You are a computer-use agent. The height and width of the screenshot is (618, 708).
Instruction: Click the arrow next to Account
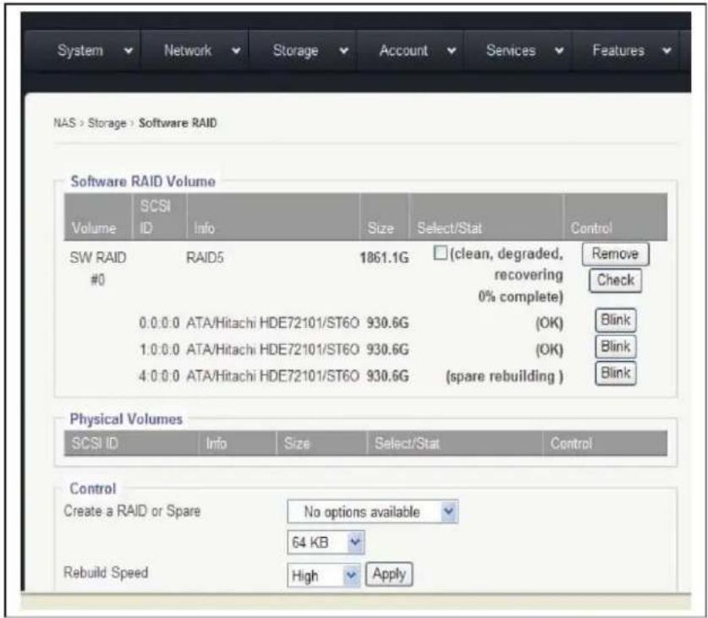click(451, 51)
